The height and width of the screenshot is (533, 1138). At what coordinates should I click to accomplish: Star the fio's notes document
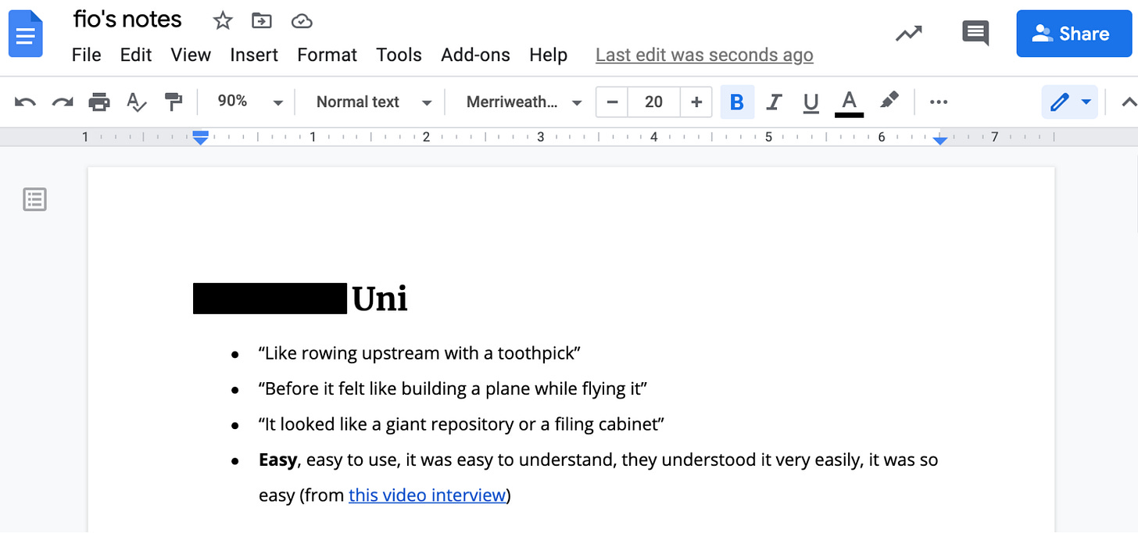tap(223, 21)
